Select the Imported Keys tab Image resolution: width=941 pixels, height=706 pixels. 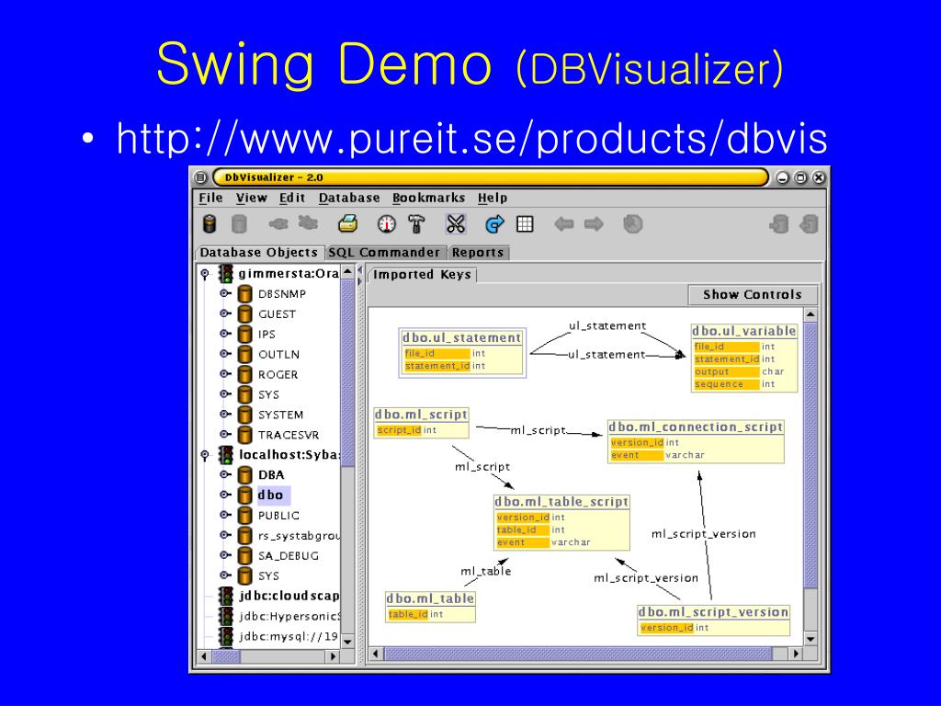[422, 275]
